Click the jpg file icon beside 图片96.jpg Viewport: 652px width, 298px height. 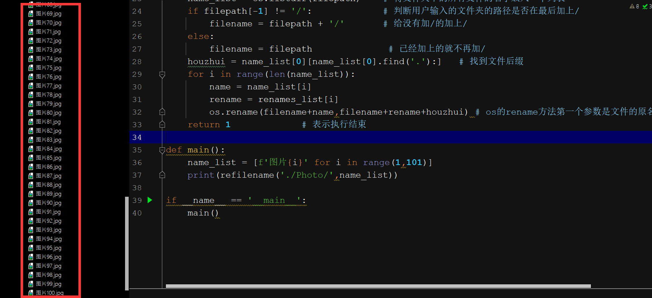tap(31, 257)
